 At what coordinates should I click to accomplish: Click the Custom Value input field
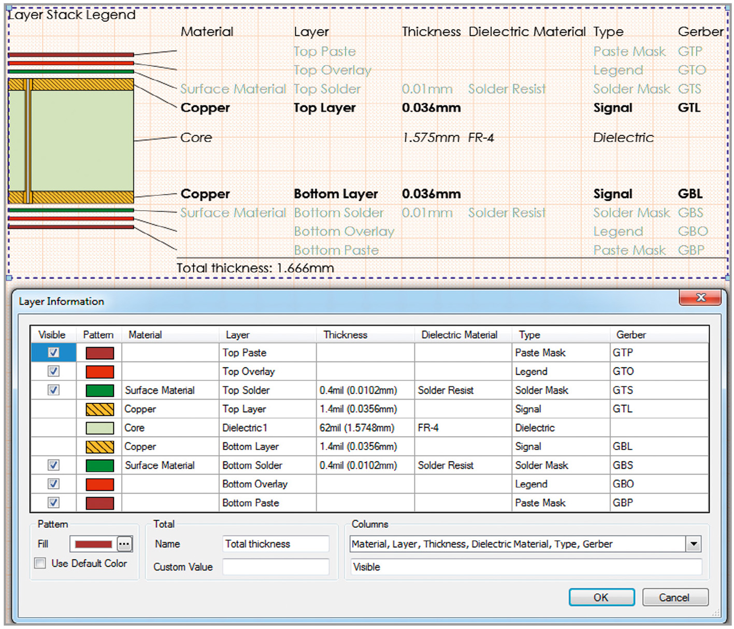276,567
